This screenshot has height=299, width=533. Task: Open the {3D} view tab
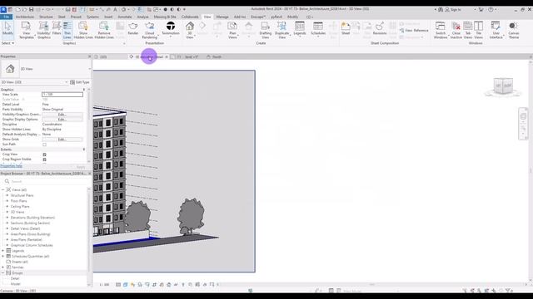coord(103,57)
